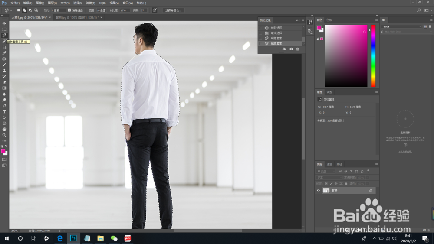This screenshot has height=244, width=434.
Task: Pick a color in the color field
Action: [346, 56]
